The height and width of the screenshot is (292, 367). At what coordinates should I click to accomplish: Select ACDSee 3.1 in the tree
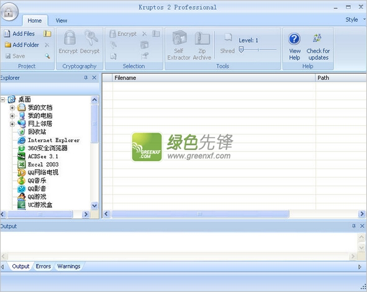[43, 156]
